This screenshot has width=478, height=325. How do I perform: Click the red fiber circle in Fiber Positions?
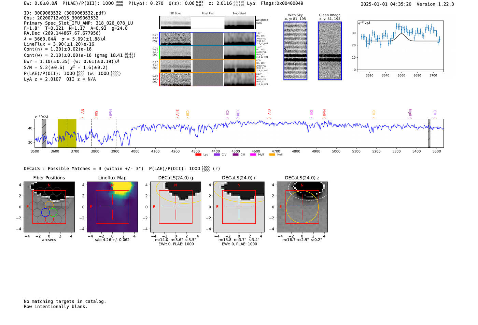coord(49,219)
